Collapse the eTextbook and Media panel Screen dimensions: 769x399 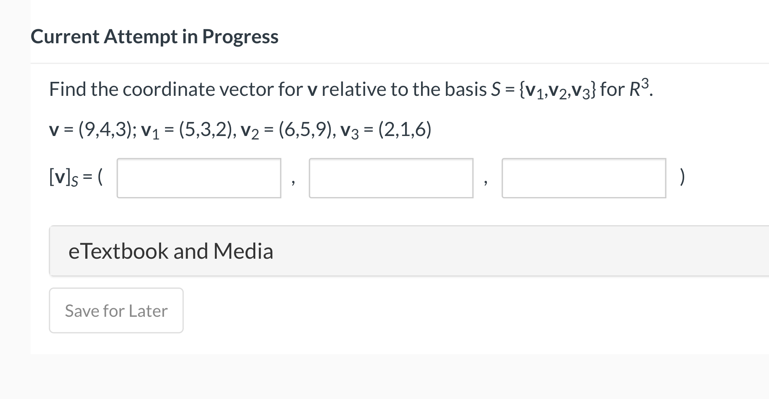pyautogui.click(x=171, y=251)
